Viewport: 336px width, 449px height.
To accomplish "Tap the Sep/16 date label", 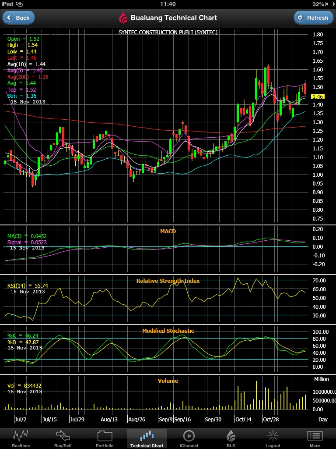I will pyautogui.click(x=182, y=420).
